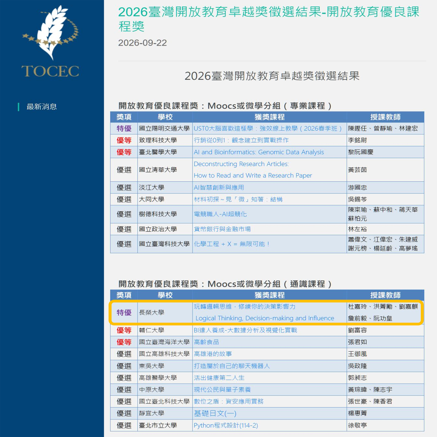This screenshot has height=437, width=437.
Task: Click 國立臺北科技大學 school cell
Action: [164, 401]
